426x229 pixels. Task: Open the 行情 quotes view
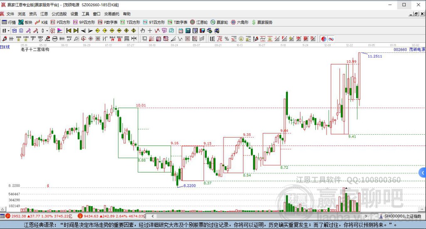click(9, 22)
